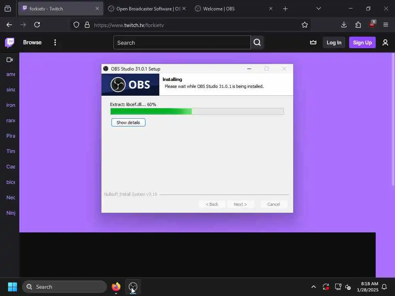395x296 pixels.
Task: Open the sidebar channel starting with 'Pira'
Action: pos(10,136)
